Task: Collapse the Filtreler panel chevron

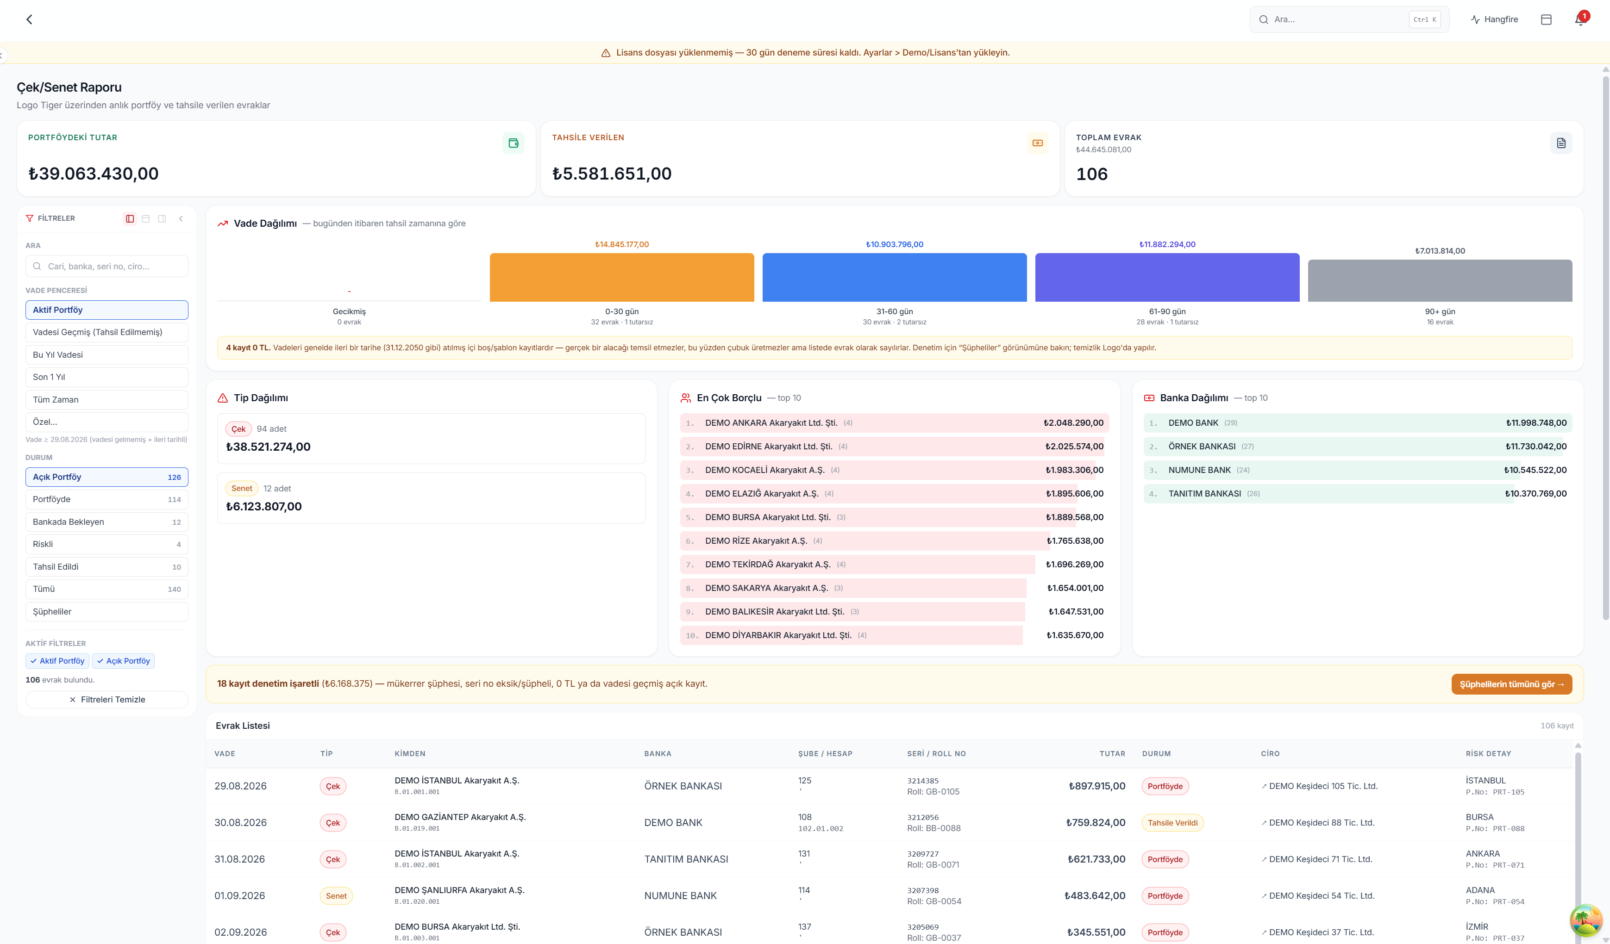Action: point(181,218)
